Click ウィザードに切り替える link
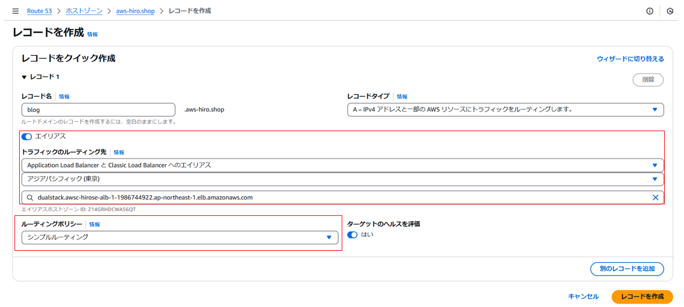Screen dimensions: 684x307 click(631, 59)
